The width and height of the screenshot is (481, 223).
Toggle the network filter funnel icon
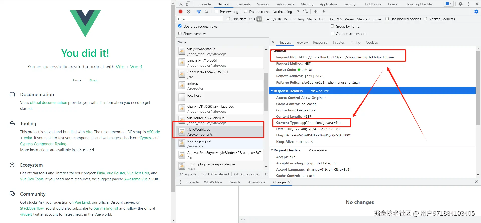click(199, 12)
